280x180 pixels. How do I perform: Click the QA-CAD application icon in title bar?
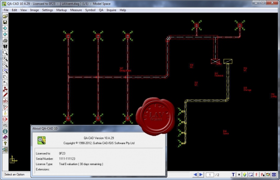(4, 4)
